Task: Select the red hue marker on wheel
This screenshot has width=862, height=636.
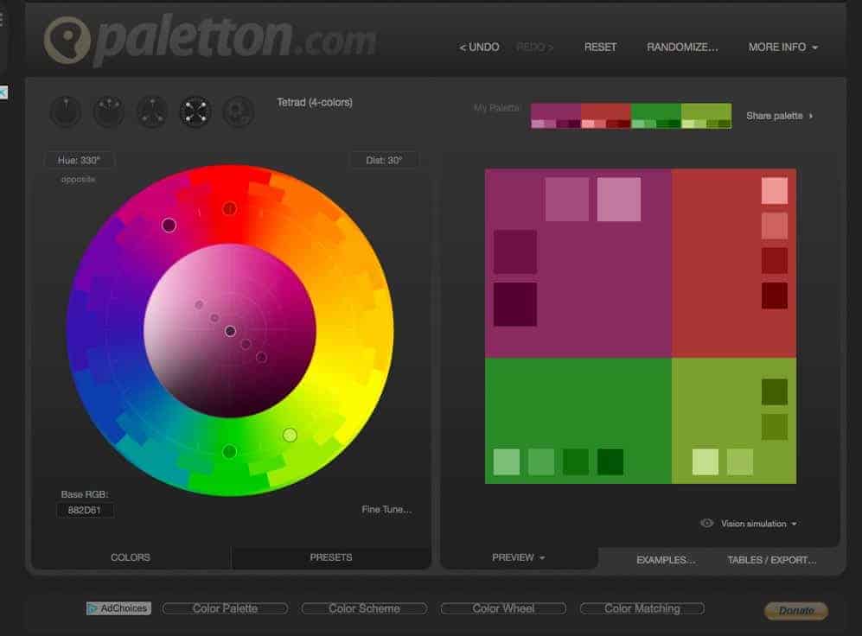Action: coord(230,208)
